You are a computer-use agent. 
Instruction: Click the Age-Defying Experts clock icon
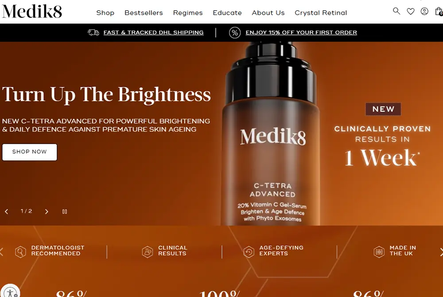(249, 251)
